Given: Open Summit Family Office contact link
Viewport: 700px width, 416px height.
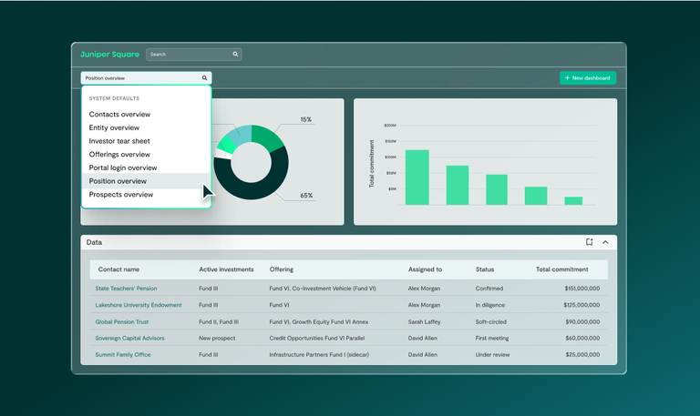Looking at the screenshot, I should coord(123,354).
